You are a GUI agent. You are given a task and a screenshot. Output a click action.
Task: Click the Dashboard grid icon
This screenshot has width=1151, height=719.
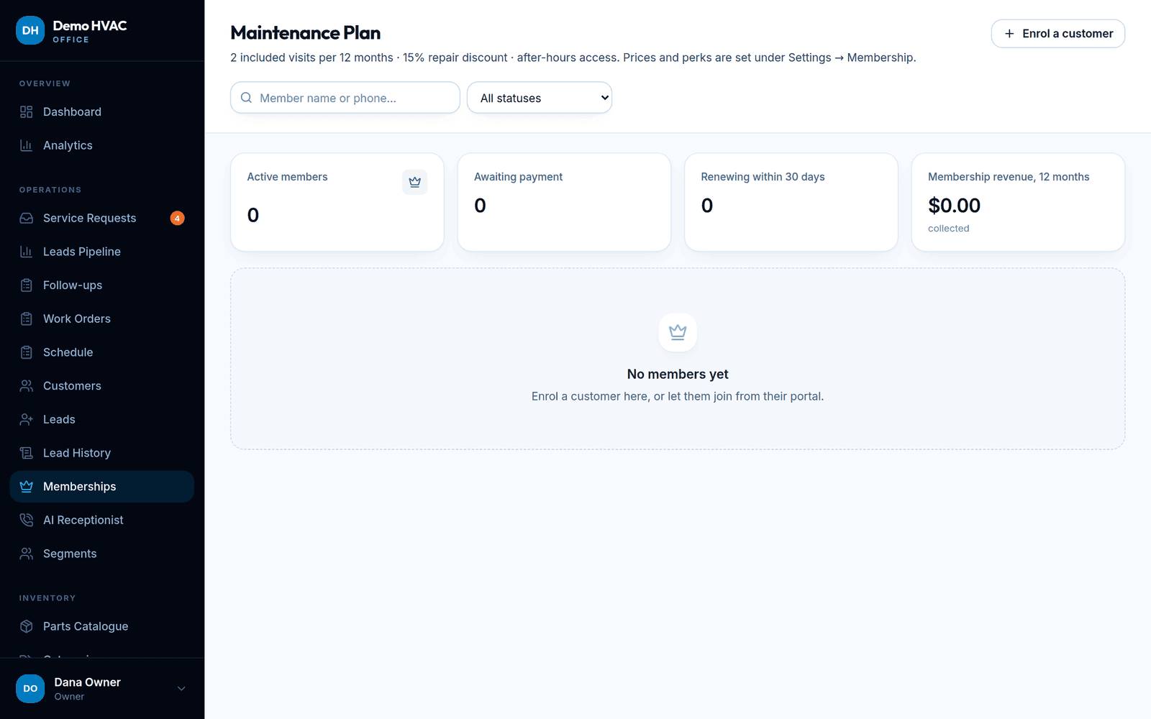(x=27, y=112)
